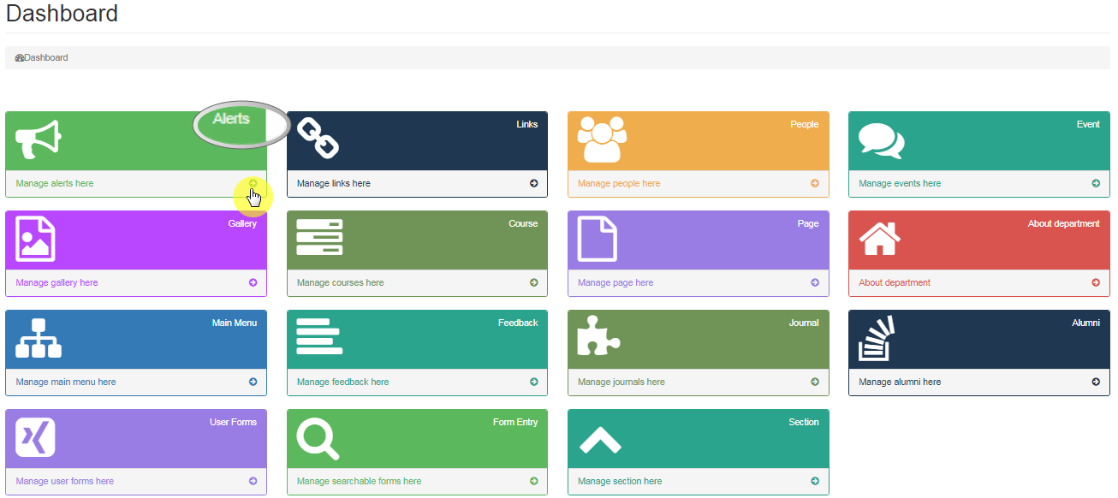The width and height of the screenshot is (1118, 498).
Task: Click the server icon on Course card
Action: point(319,238)
